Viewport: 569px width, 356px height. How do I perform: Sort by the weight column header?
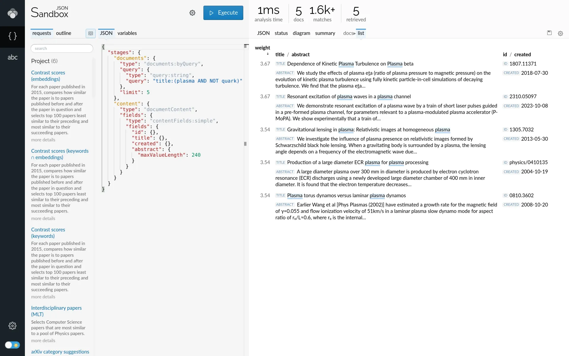point(262,48)
